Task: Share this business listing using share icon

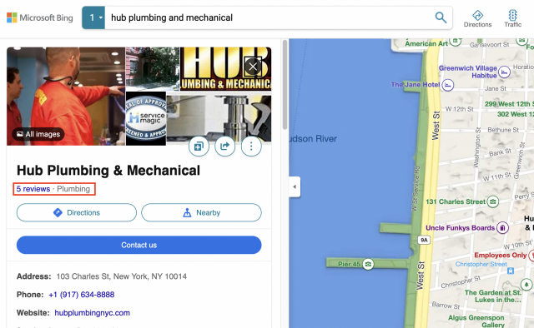Action: pos(224,147)
